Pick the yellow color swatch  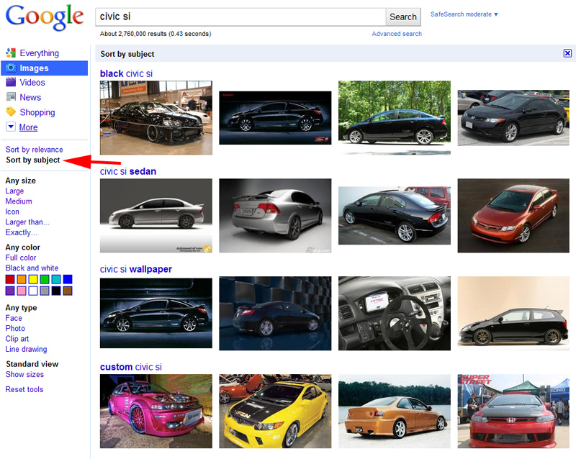[x=33, y=279]
